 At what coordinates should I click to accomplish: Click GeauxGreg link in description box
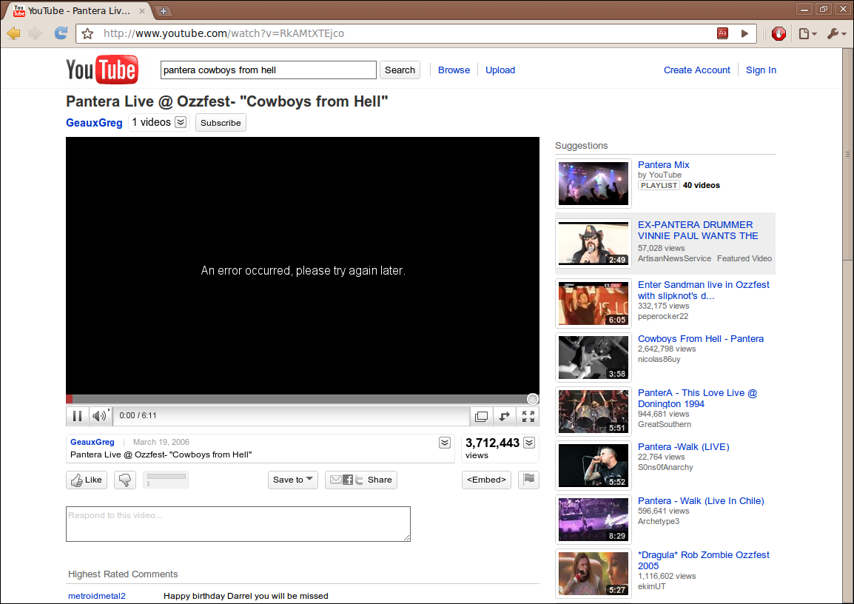(x=92, y=442)
